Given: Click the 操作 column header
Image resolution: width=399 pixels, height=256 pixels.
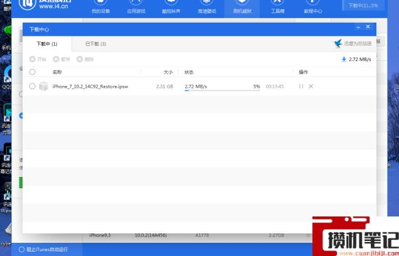Looking at the screenshot, I should pyautogui.click(x=303, y=72).
